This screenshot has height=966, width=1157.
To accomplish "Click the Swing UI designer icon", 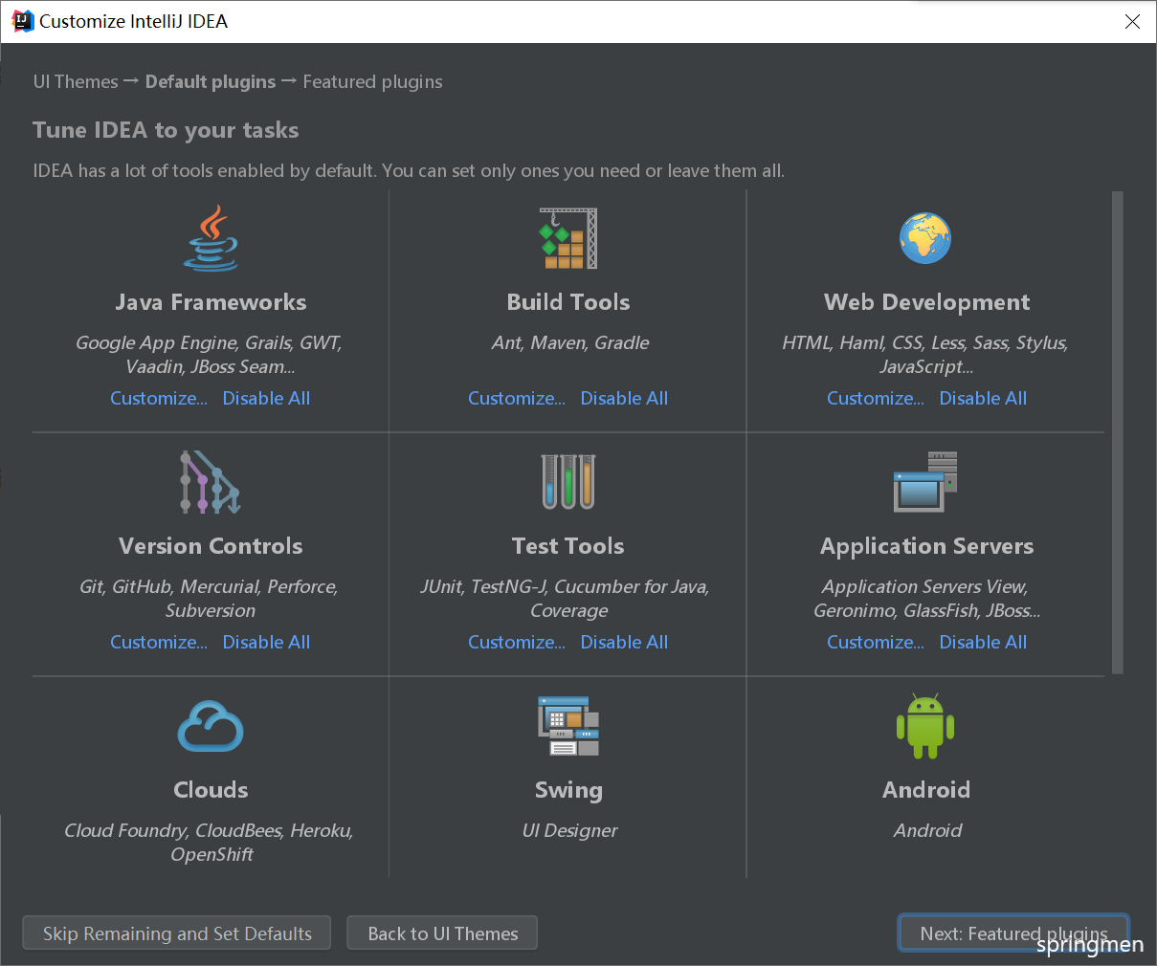I will pos(568,726).
